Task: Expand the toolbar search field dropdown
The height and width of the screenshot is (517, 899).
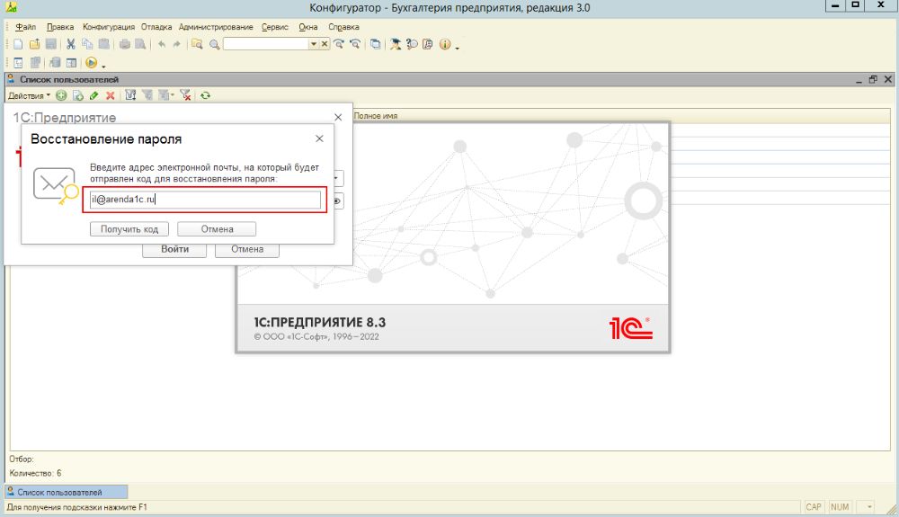Action: [x=314, y=44]
